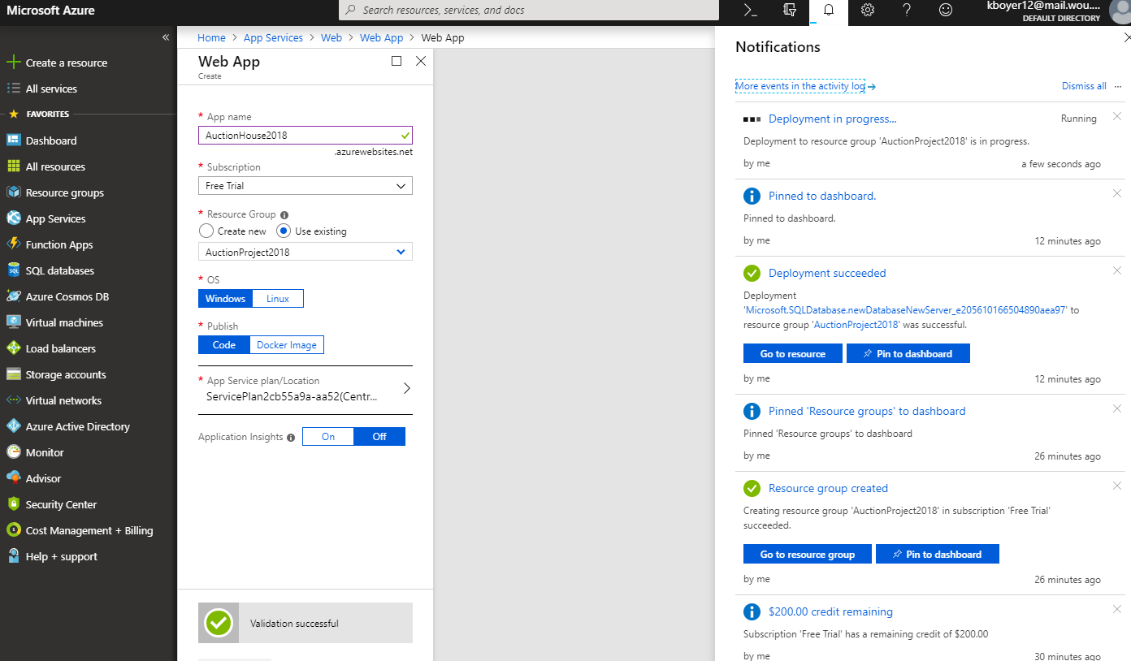Click the All resources grid icon
1131x661 pixels.
pyautogui.click(x=13, y=166)
